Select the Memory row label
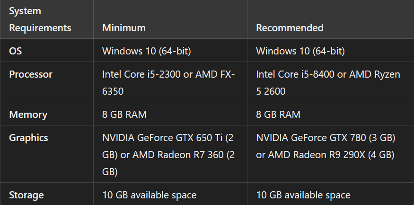Screen dimensions: 414x205 click(28, 115)
